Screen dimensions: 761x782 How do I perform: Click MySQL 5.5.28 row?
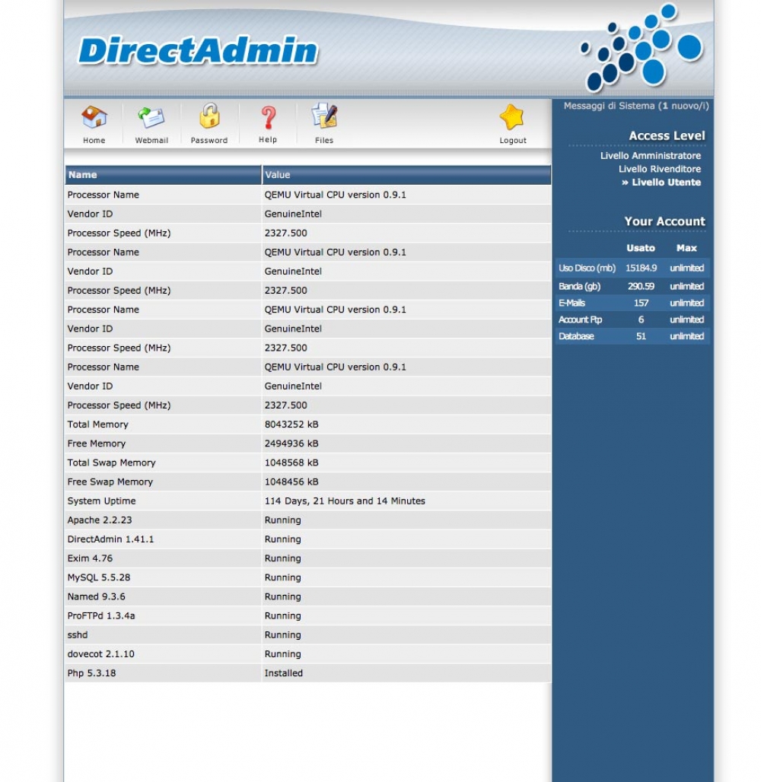click(308, 577)
